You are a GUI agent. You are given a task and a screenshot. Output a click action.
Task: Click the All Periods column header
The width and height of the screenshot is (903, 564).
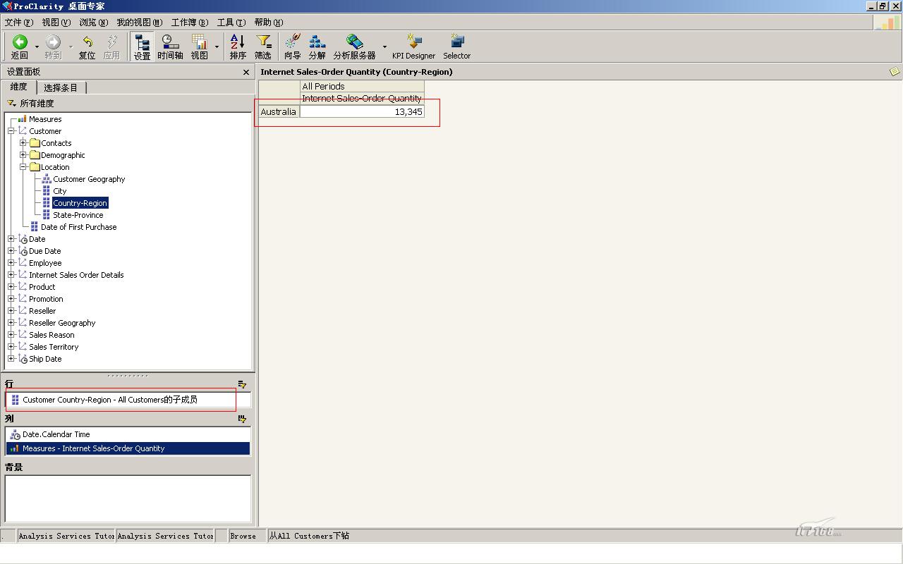(362, 87)
